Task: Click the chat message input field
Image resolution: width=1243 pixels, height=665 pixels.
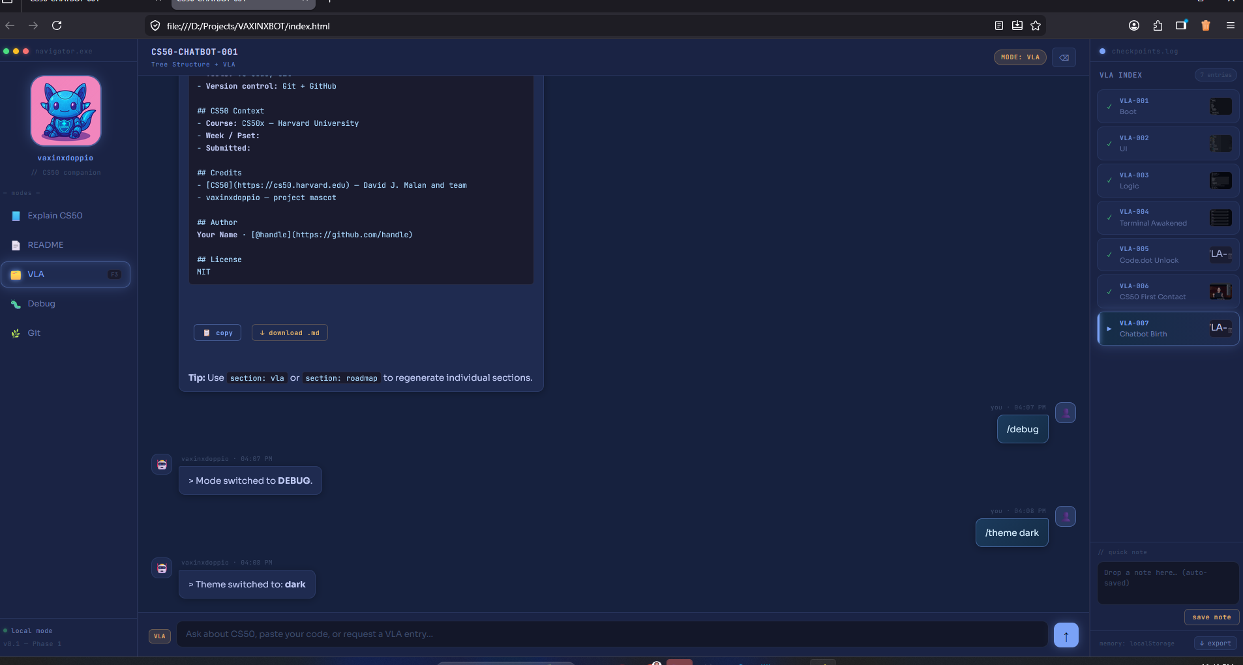Action: pyautogui.click(x=612, y=634)
